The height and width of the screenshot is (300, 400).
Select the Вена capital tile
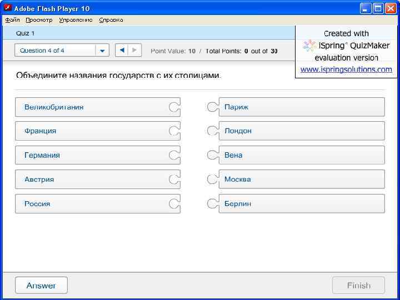296,155
